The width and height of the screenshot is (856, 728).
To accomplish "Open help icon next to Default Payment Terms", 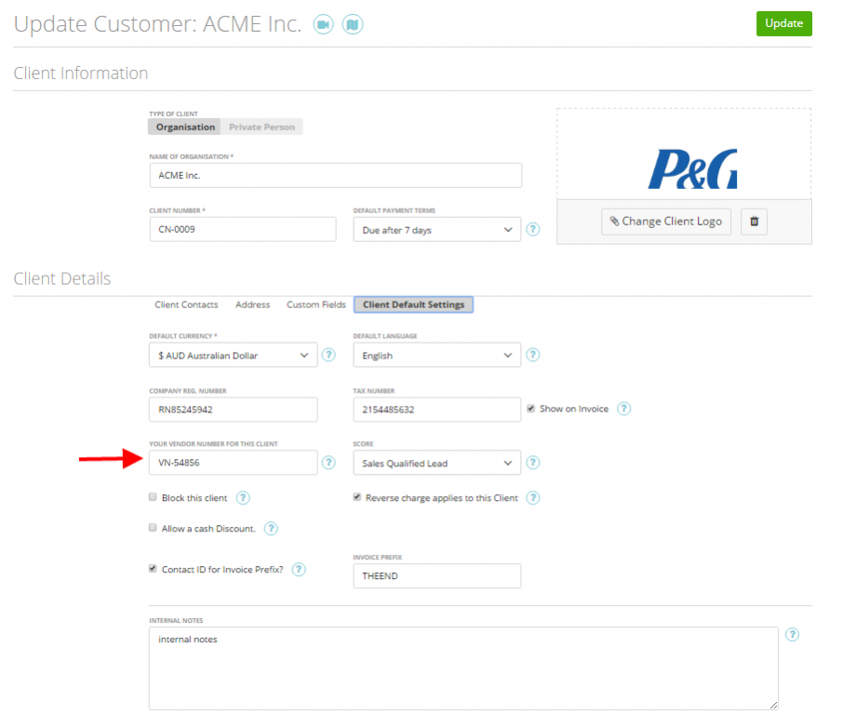I will (532, 228).
